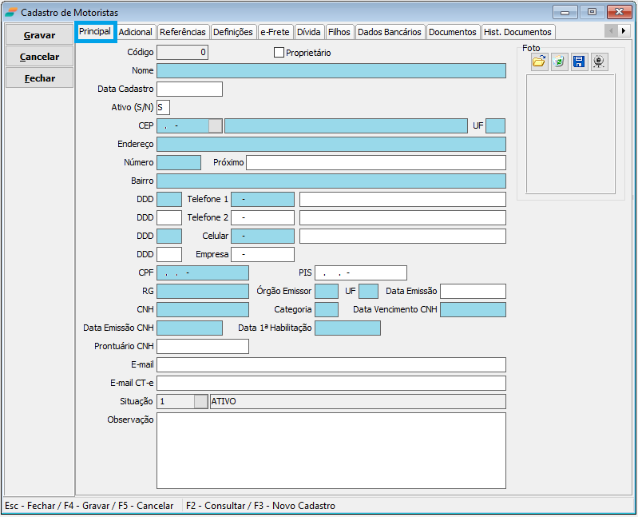Viewport: 638px width, 517px height.
Task: Toggle the Proprietário checkbox
Action: 279,53
